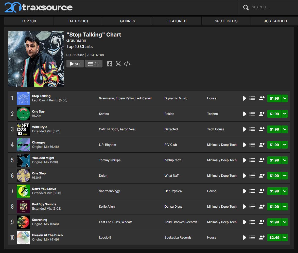
Task: Follow artists of Stop Talking track
Action: (x=262, y=98)
